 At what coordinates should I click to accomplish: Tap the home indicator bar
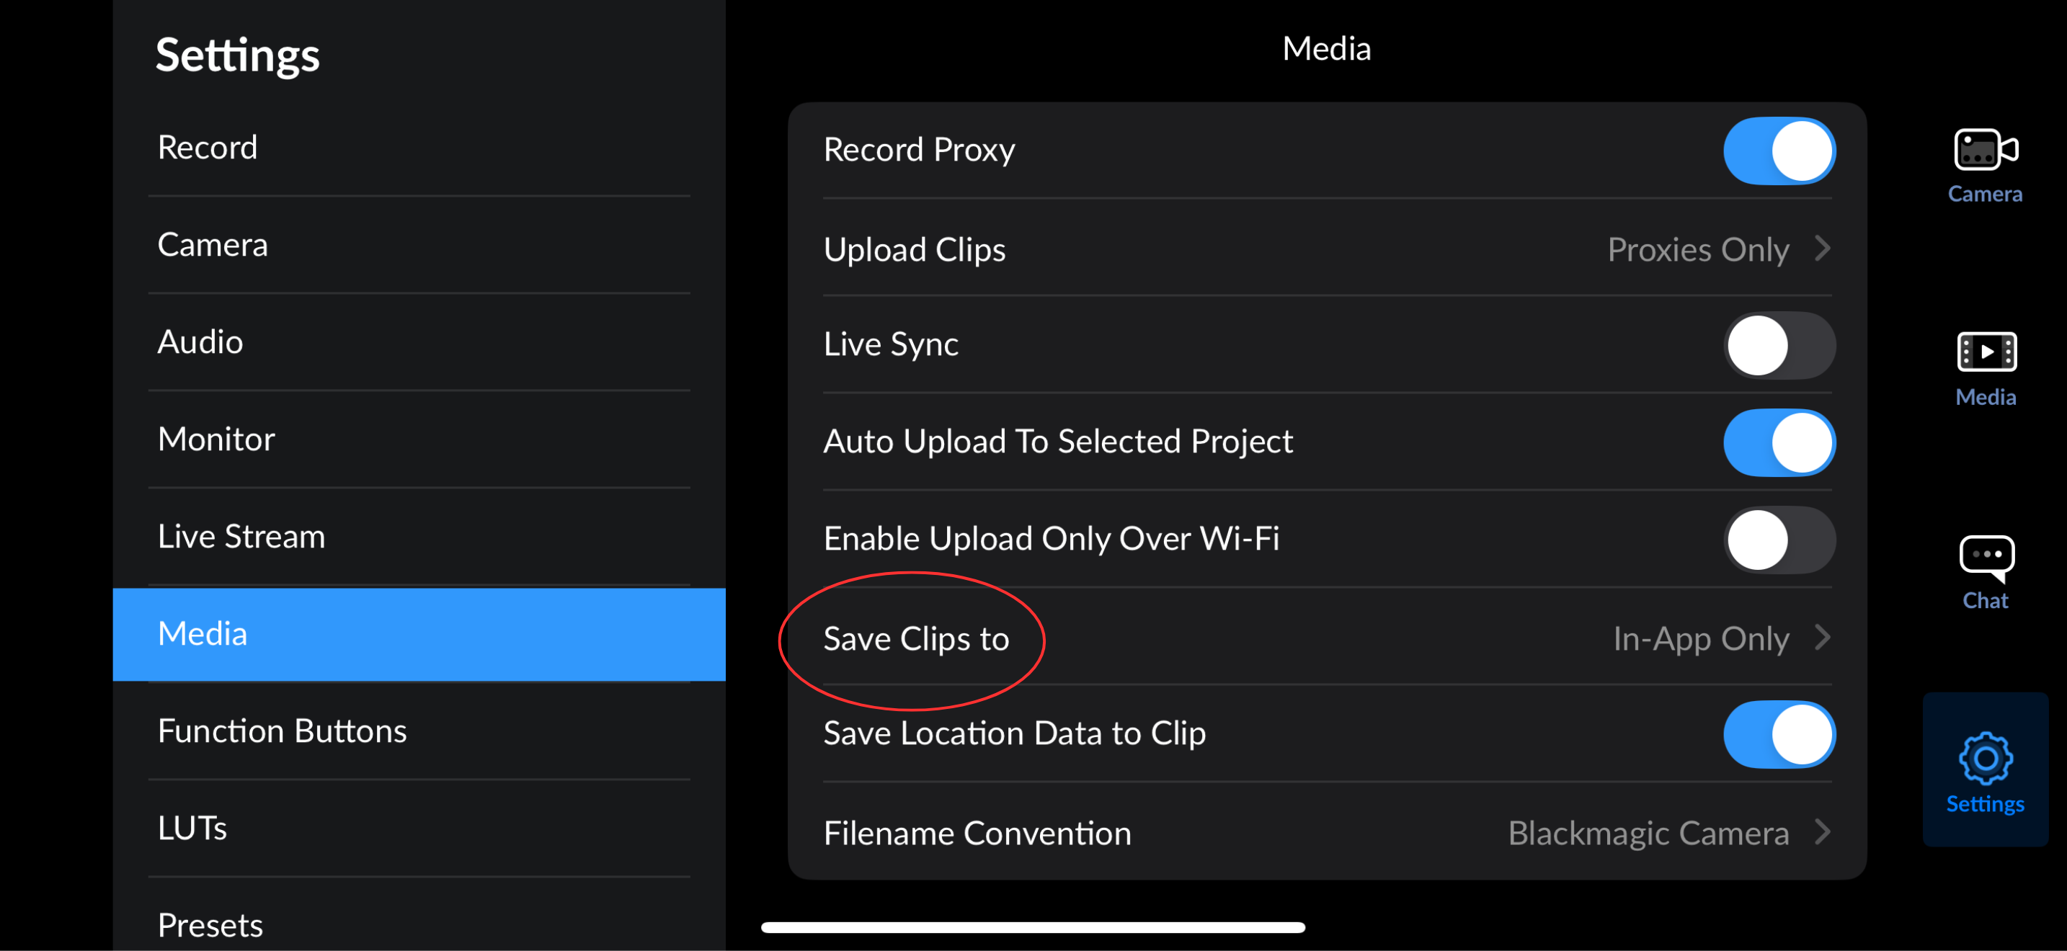click(x=1033, y=928)
